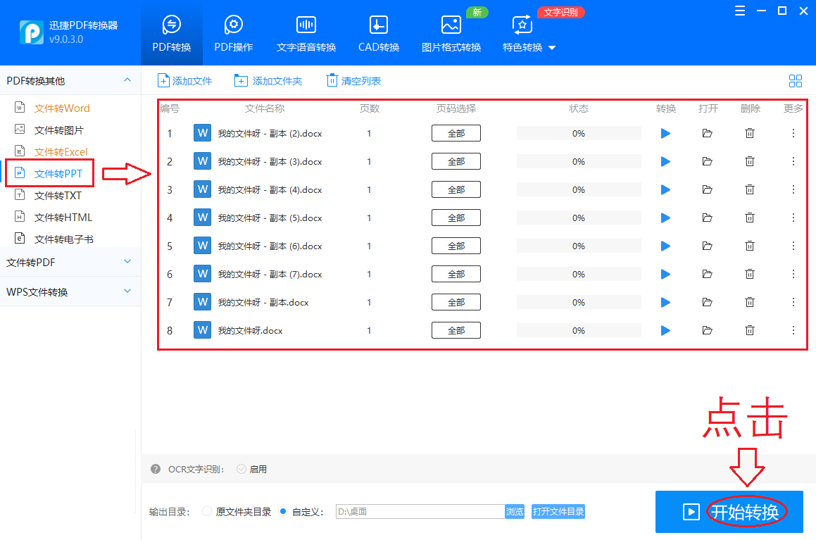Select 自定义 output directory radio

tap(283, 512)
